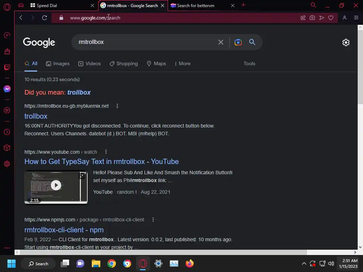Click the vertical scrollbar thumb
Viewport: 363px width, 272px height.
click(x=360, y=67)
